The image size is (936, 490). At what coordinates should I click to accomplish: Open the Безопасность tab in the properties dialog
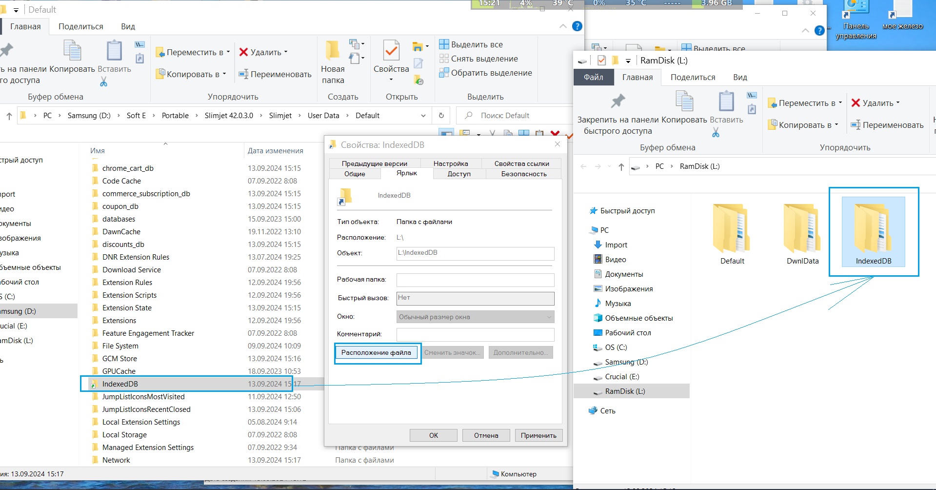[x=524, y=174]
